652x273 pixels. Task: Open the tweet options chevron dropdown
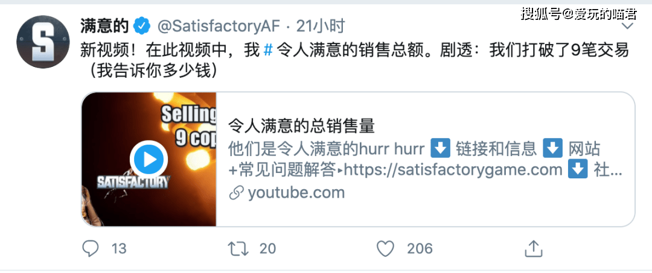pyautogui.click(x=627, y=26)
